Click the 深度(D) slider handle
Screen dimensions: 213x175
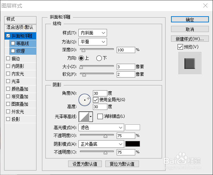pos(83,51)
